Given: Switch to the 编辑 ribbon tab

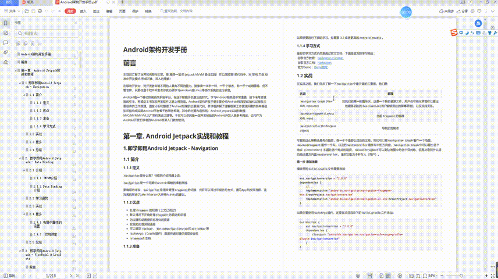Looking at the screenshot, I should click(x=109, y=11).
